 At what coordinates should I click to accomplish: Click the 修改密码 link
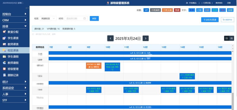219,3
